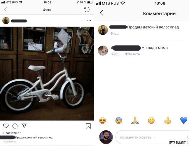Viewport: 189px width, 146px height.
Task: Open post author's avatar above photo
Action: pyautogui.click(x=6, y=21)
